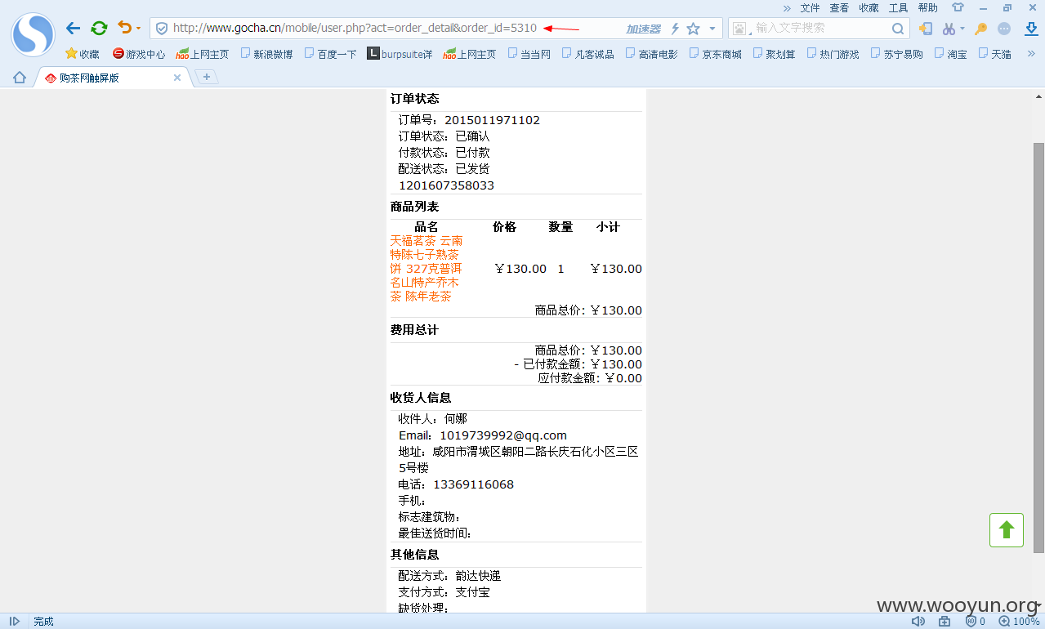The height and width of the screenshot is (629, 1045).
Task: Toggle the status bar sidebar panel icon
Action: (15, 622)
